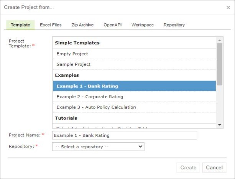Open the Select a repository dropdown
The width and height of the screenshot is (235, 179).
[98, 146]
